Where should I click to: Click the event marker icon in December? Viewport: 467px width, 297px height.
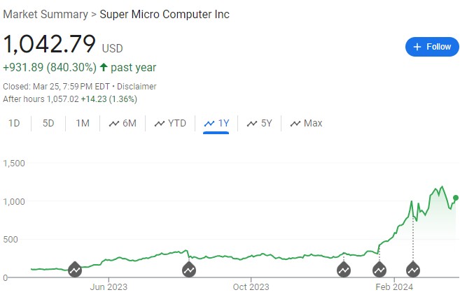coord(344,269)
